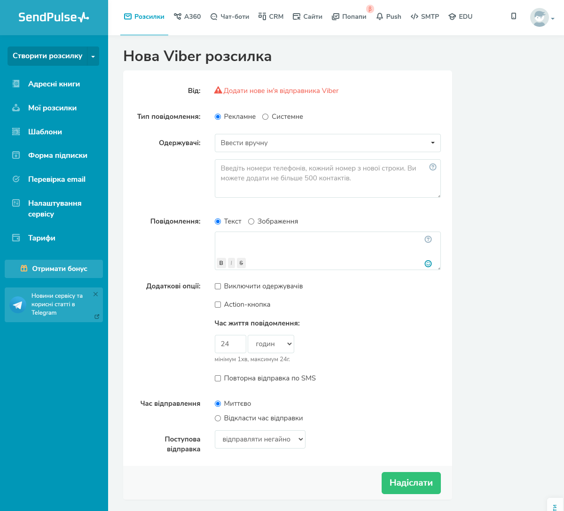Select Відкласти час відправки option
This screenshot has width=564, height=511.
pyautogui.click(x=218, y=418)
